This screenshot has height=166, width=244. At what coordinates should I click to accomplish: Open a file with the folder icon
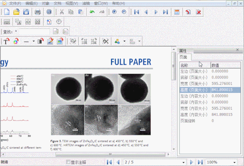16,12
